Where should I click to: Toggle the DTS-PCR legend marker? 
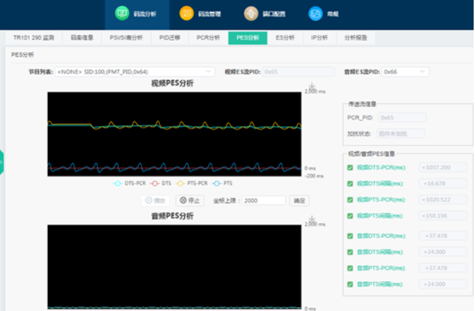119,183
